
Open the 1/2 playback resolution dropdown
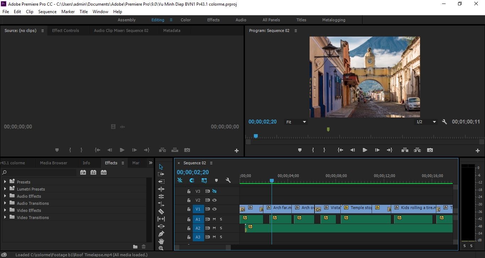(426, 122)
